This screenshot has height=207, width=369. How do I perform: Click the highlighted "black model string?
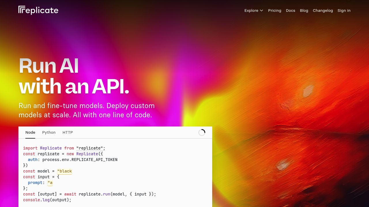click(65, 171)
